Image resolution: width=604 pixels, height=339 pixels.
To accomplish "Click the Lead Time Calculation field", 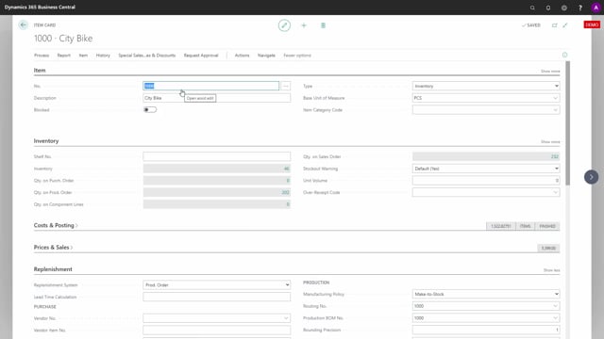I will [x=216, y=297].
